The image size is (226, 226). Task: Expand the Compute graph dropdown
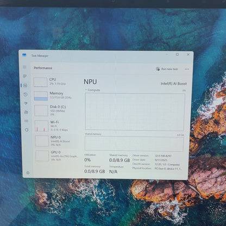[x=86, y=90]
